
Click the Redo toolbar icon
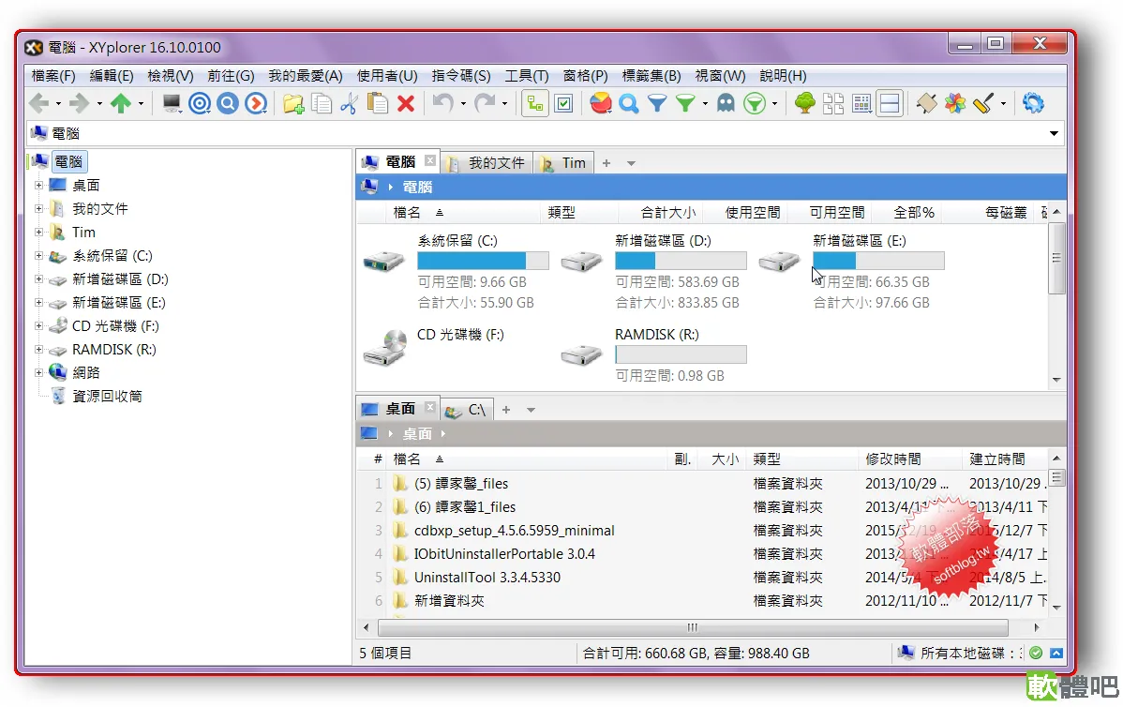click(485, 104)
